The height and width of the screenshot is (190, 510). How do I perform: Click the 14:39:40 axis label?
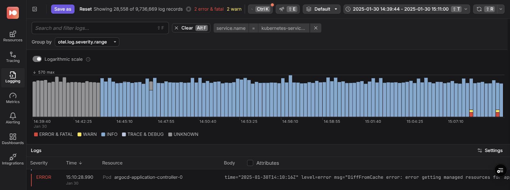point(42,122)
